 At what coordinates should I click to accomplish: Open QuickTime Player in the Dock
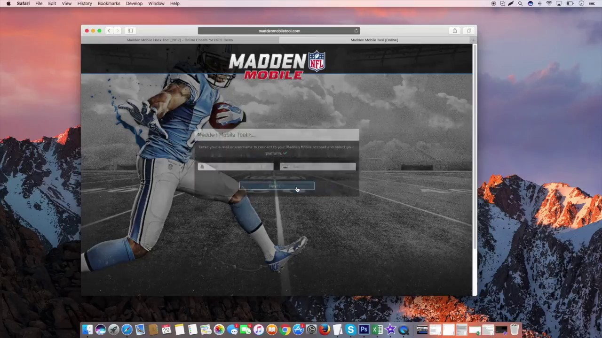pyautogui.click(x=403, y=330)
